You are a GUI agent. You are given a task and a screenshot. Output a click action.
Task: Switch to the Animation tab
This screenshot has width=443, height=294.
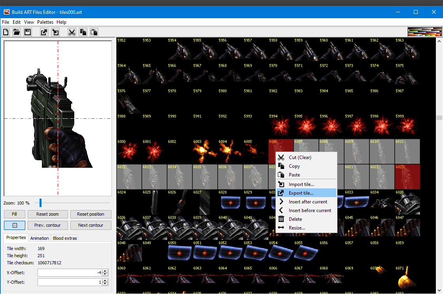coord(40,238)
